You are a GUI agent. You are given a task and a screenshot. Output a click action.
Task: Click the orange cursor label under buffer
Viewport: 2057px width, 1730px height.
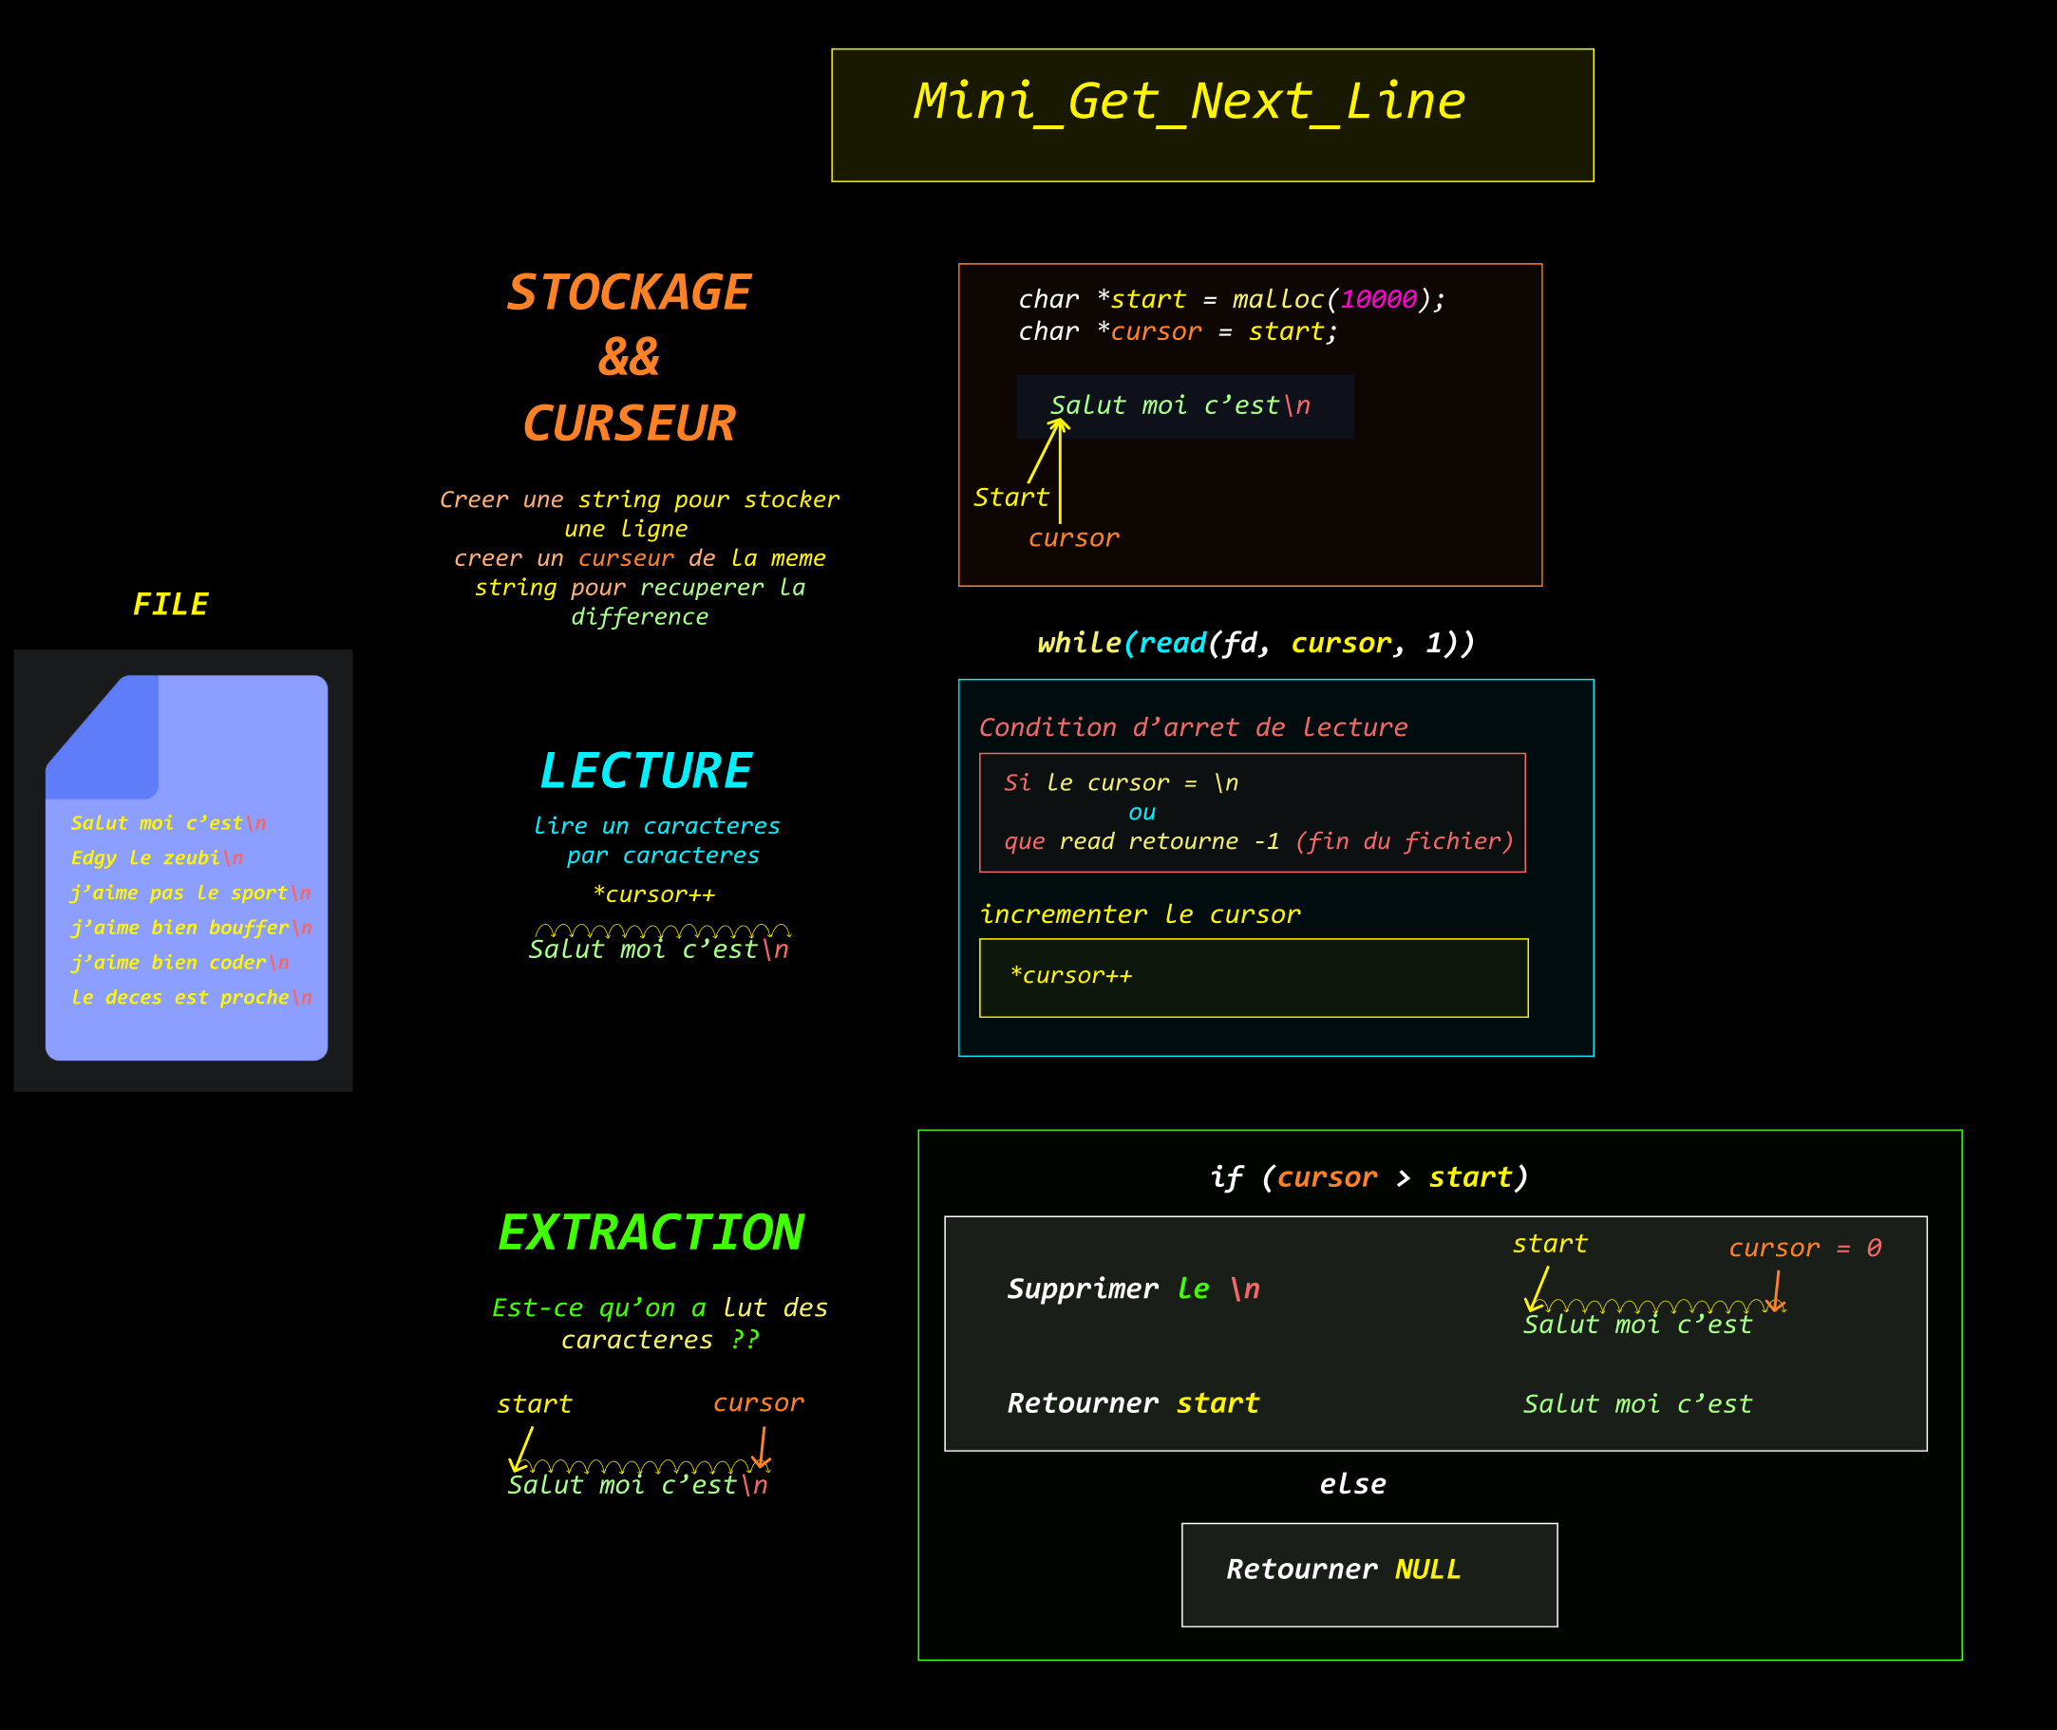[1073, 538]
